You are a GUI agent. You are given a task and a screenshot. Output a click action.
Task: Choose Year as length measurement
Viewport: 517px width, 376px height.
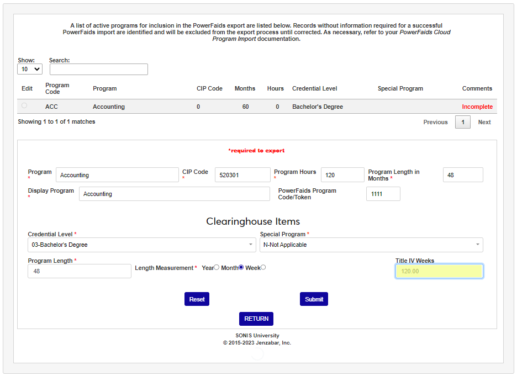(x=217, y=267)
